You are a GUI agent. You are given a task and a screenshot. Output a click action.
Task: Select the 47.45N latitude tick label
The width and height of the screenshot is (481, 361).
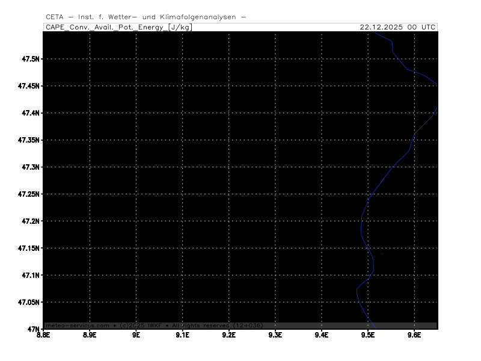(x=28, y=86)
